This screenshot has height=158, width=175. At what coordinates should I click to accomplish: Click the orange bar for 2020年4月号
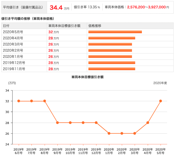tap(112, 38)
